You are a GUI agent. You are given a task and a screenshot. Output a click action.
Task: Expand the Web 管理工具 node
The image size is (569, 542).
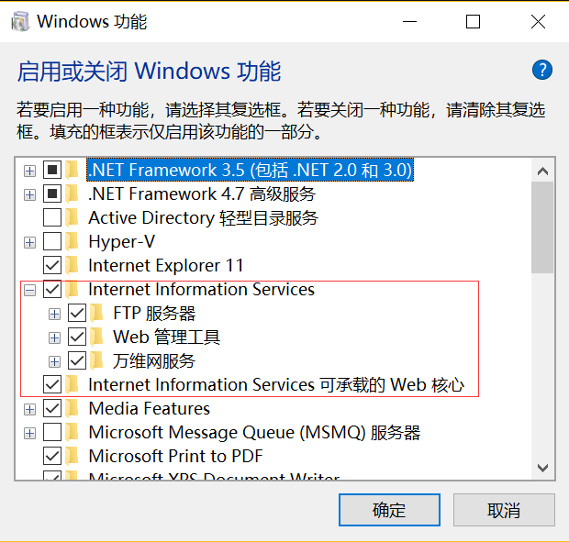(54, 337)
